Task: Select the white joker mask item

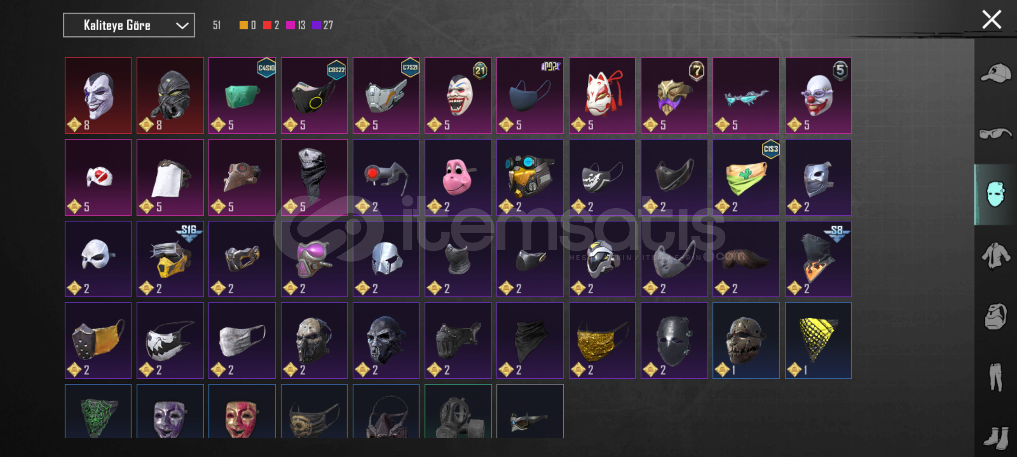Action: click(x=98, y=96)
